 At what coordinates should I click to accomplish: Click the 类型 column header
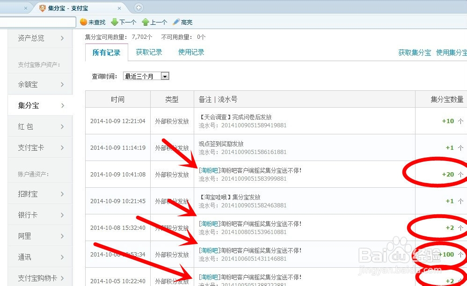172,99
